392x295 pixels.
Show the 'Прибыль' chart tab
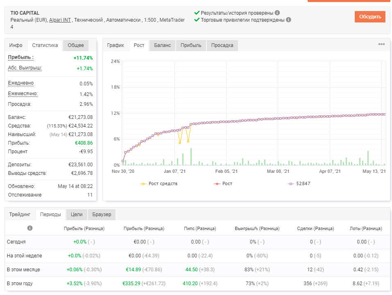click(x=191, y=45)
